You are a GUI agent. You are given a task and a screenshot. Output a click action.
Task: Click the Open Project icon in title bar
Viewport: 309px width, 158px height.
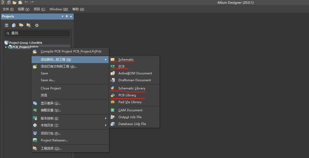click(20, 2)
